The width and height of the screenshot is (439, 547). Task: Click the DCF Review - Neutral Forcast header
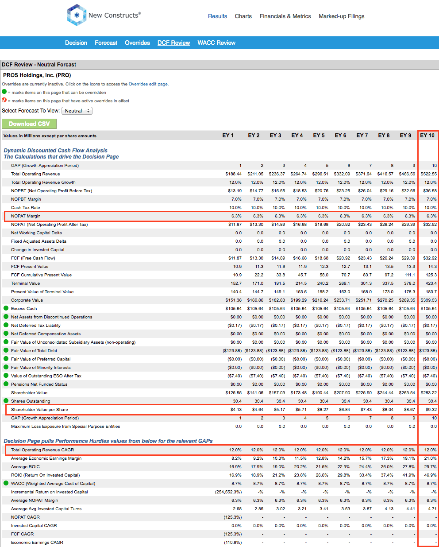pos(39,65)
